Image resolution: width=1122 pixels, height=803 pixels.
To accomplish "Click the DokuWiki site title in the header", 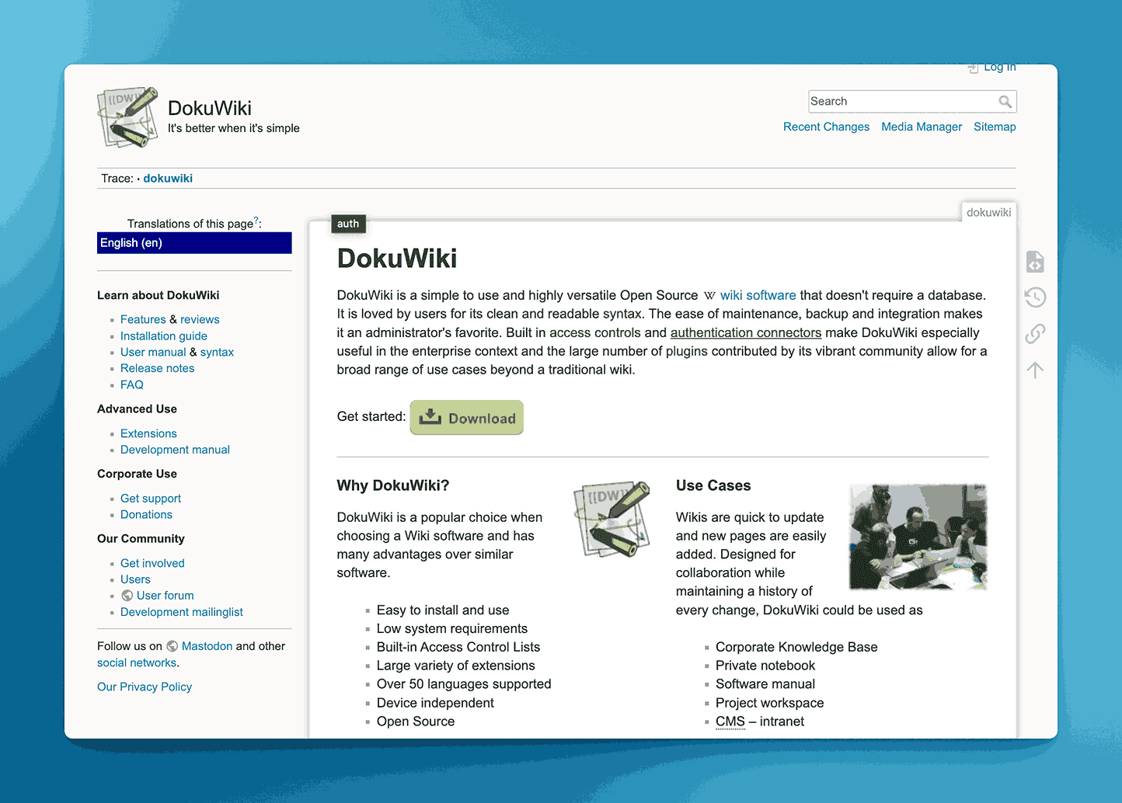I will (x=210, y=109).
